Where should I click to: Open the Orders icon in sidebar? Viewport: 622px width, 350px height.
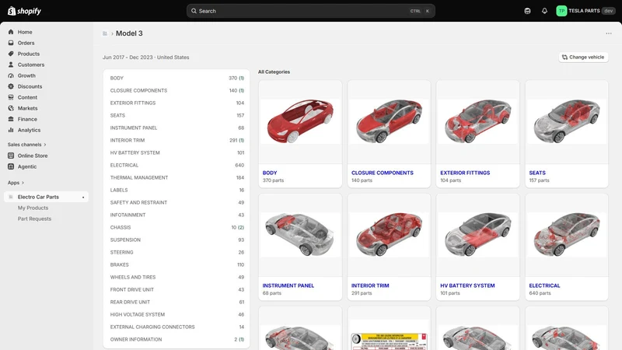click(x=11, y=43)
